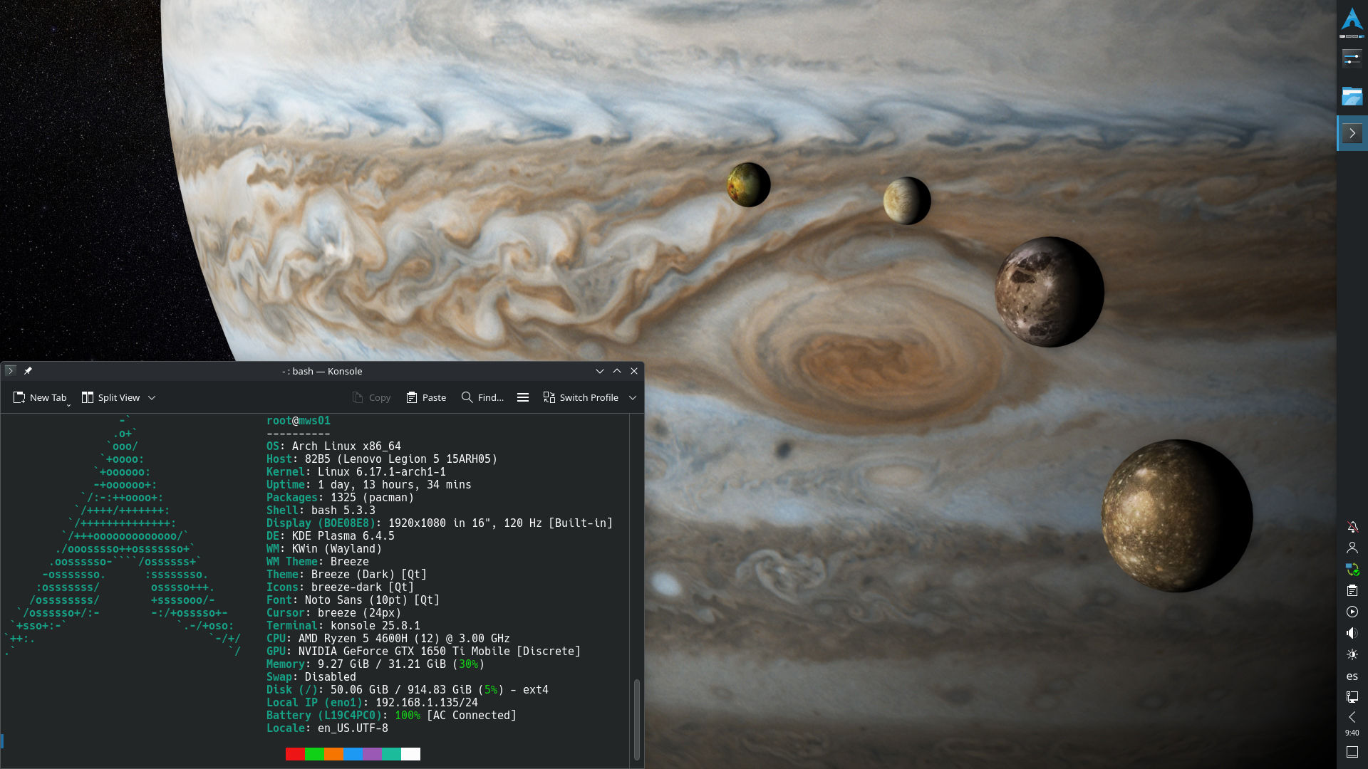The image size is (1368, 769).
Task: Open Konsole hamburger menu
Action: [x=523, y=398]
